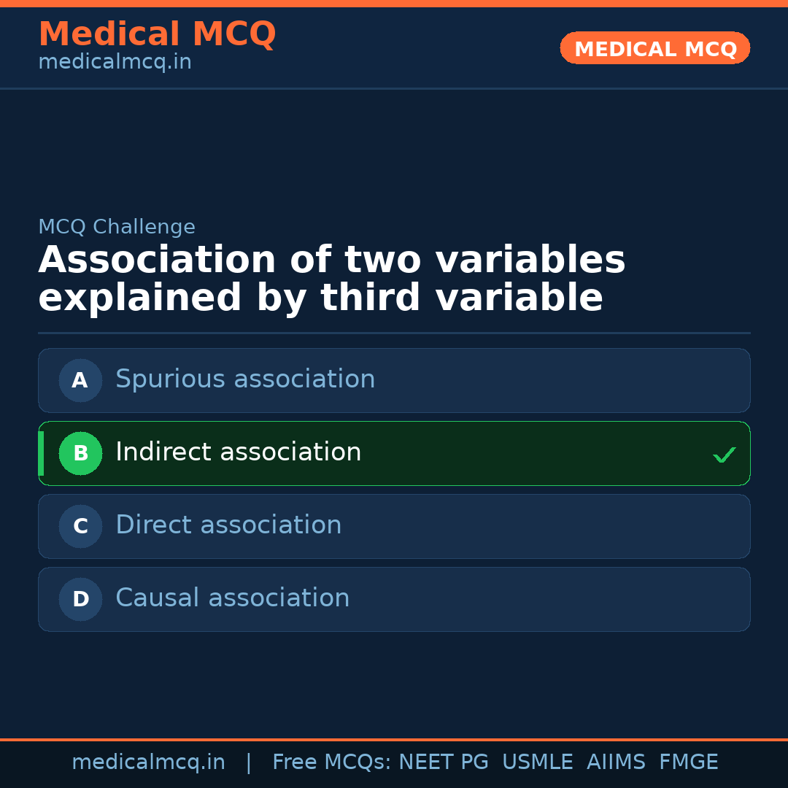Choose the Indirect association answer text
Viewport: 788px width, 788px height.
point(239,452)
